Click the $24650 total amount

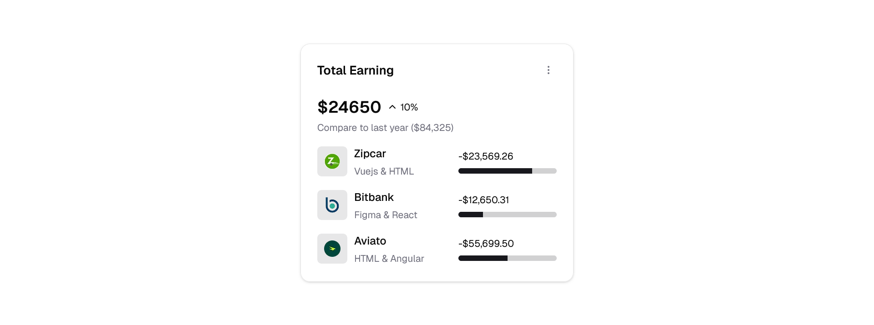[349, 107]
